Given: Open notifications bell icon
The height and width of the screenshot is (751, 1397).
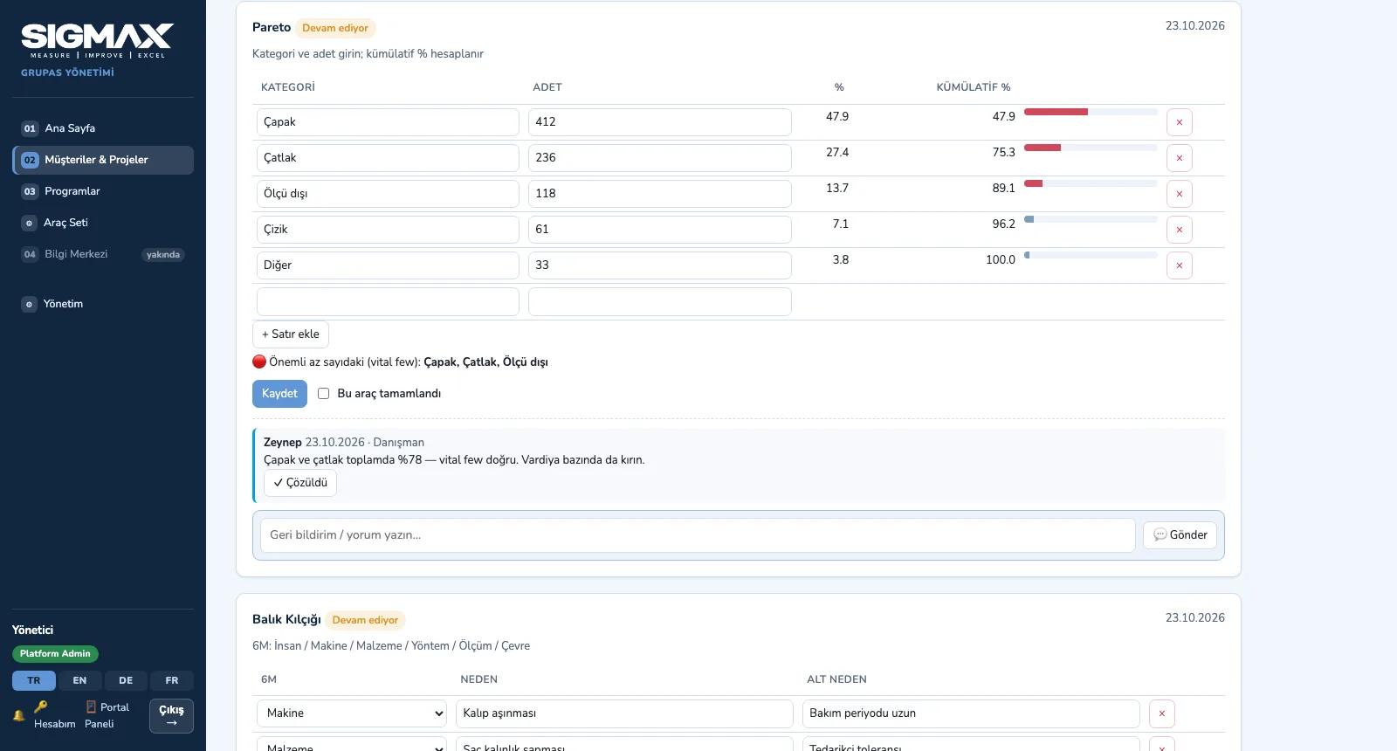Looking at the screenshot, I should 18,715.
